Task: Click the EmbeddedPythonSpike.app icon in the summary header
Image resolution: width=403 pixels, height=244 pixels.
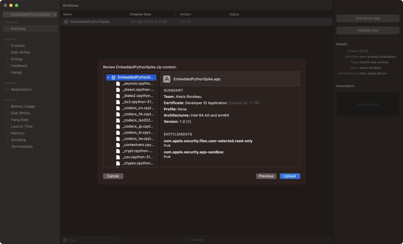Action: pos(167,79)
